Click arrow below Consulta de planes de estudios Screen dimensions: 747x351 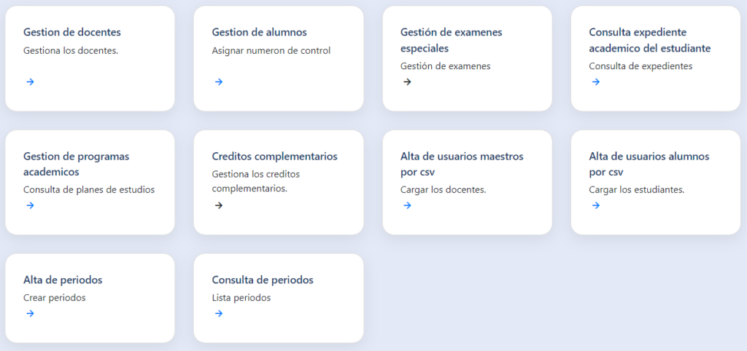pos(30,205)
